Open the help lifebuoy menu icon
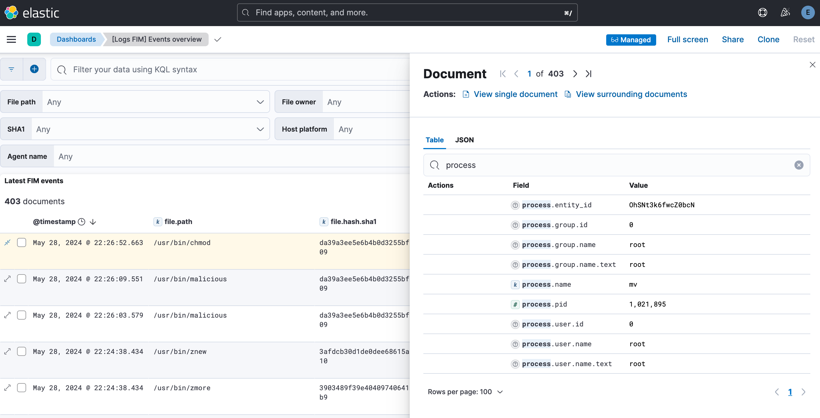The height and width of the screenshot is (418, 820). click(762, 13)
